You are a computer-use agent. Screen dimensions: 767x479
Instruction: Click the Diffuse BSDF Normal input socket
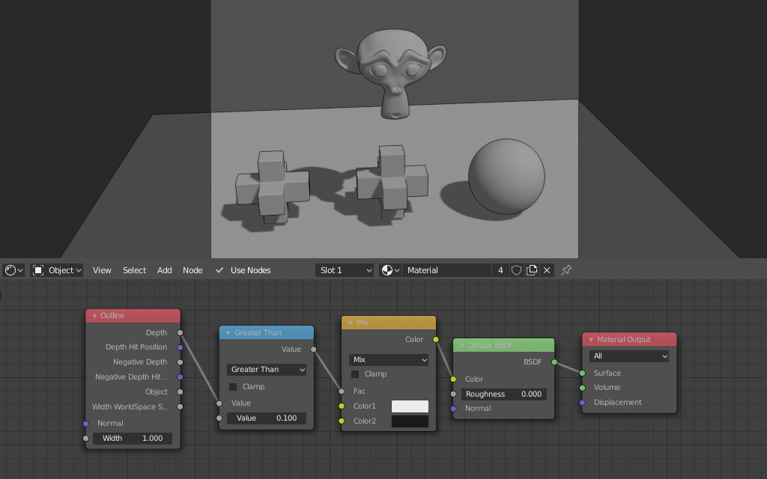(x=453, y=409)
